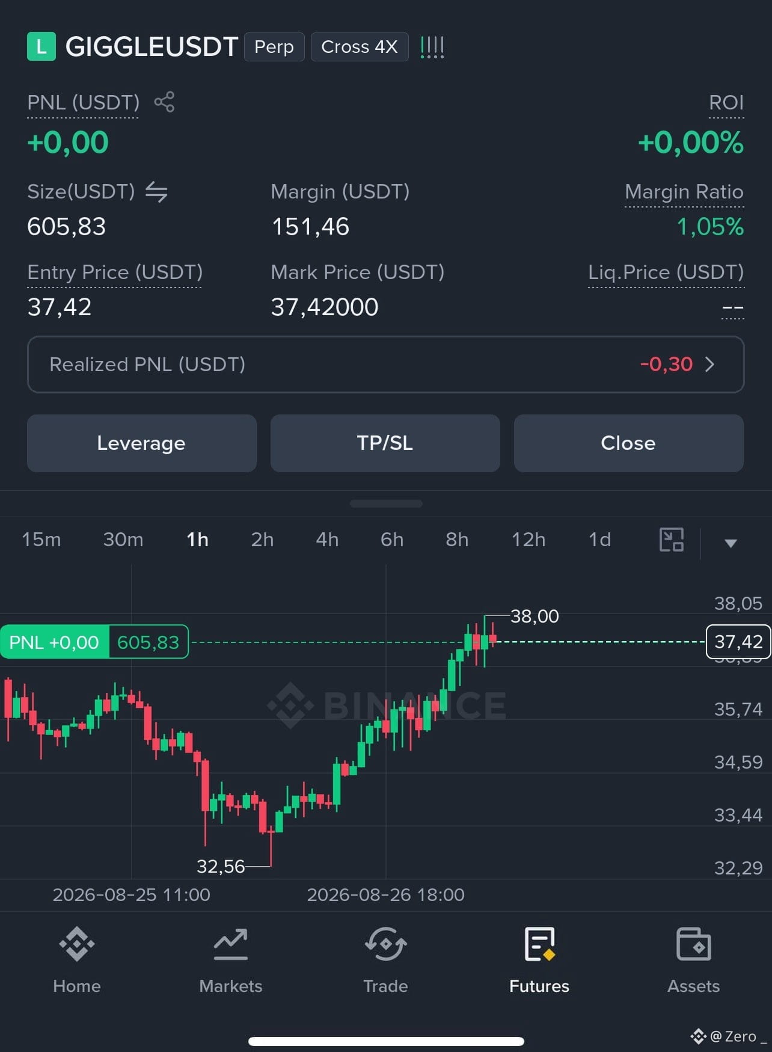Tap the Entry Price (USDT) label

pyautogui.click(x=115, y=272)
